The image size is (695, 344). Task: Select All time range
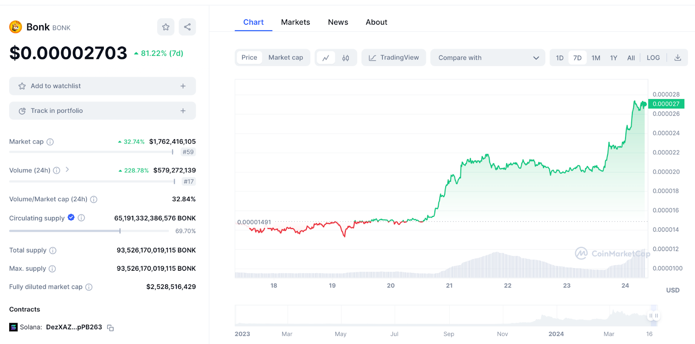[x=631, y=58]
